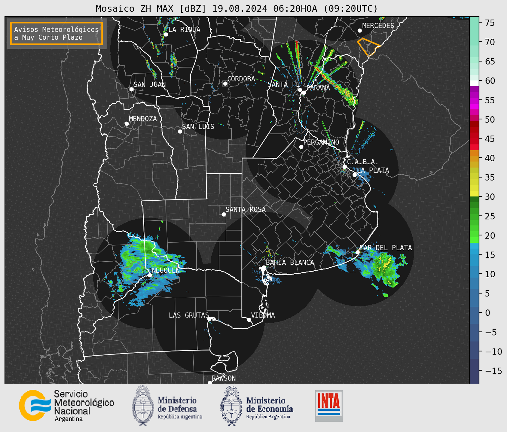Image resolution: width=507 pixels, height=432 pixels.
Task: Click the Servicio Meteorológico Nacional logo
Action: pyautogui.click(x=66, y=406)
